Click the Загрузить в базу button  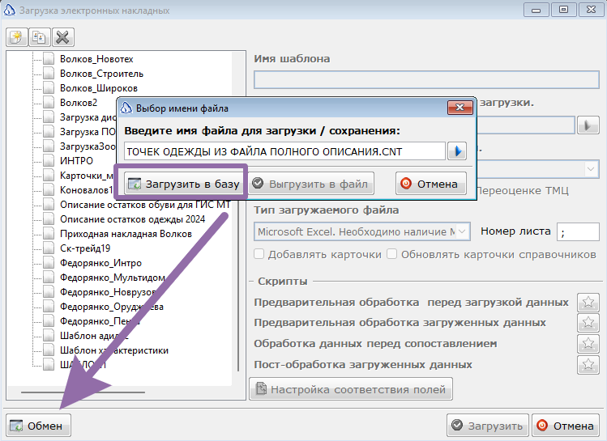[184, 184]
